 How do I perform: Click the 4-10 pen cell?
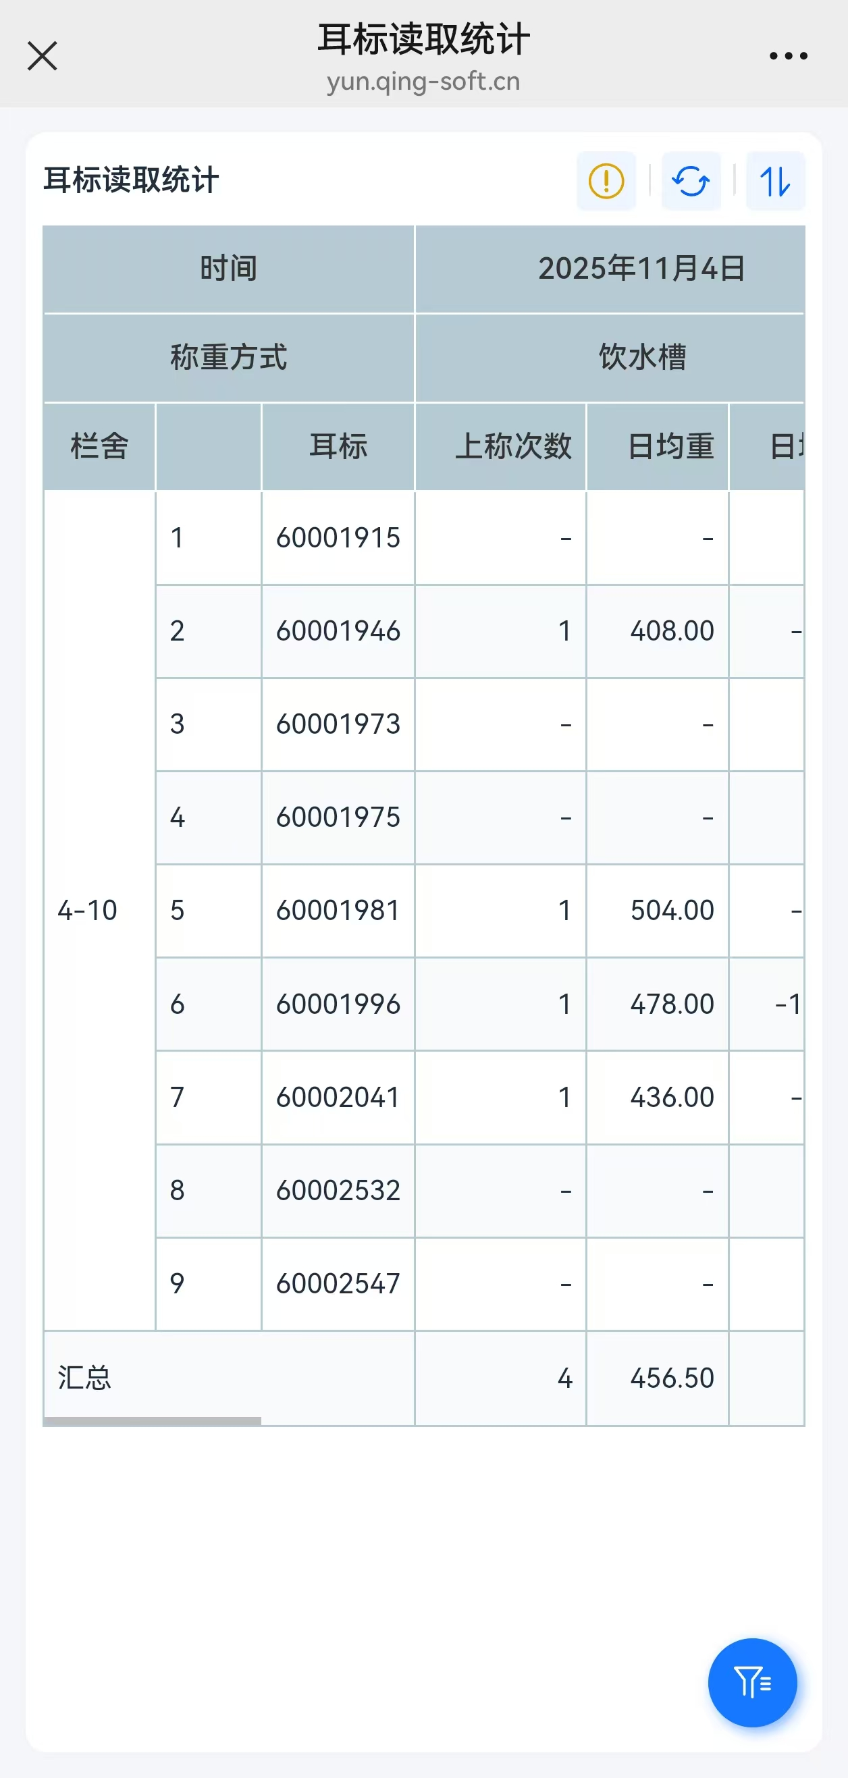pyautogui.click(x=88, y=911)
